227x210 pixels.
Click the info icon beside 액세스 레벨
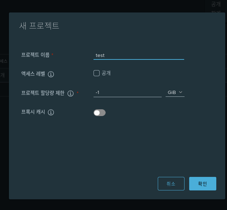[51, 74]
